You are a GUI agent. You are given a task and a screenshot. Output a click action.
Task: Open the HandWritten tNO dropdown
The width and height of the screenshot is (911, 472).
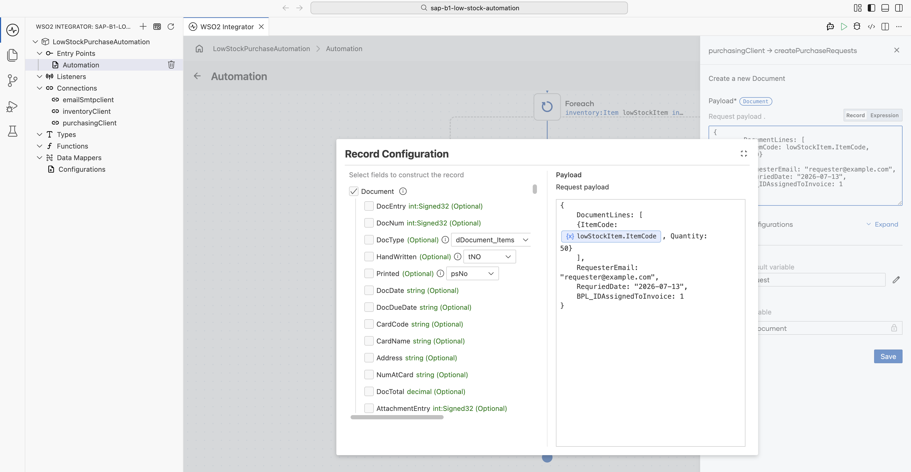coord(490,257)
